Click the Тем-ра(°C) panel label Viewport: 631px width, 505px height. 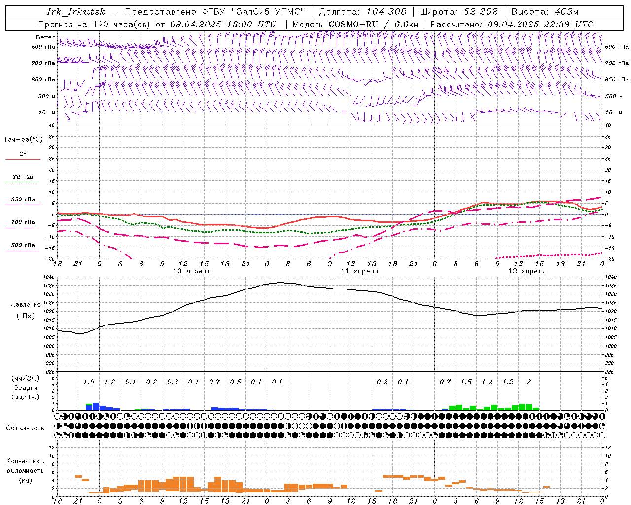click(23, 140)
